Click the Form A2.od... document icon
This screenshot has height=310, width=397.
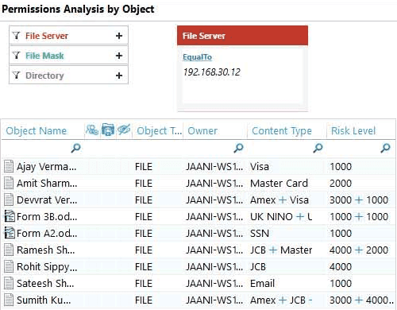10,233
